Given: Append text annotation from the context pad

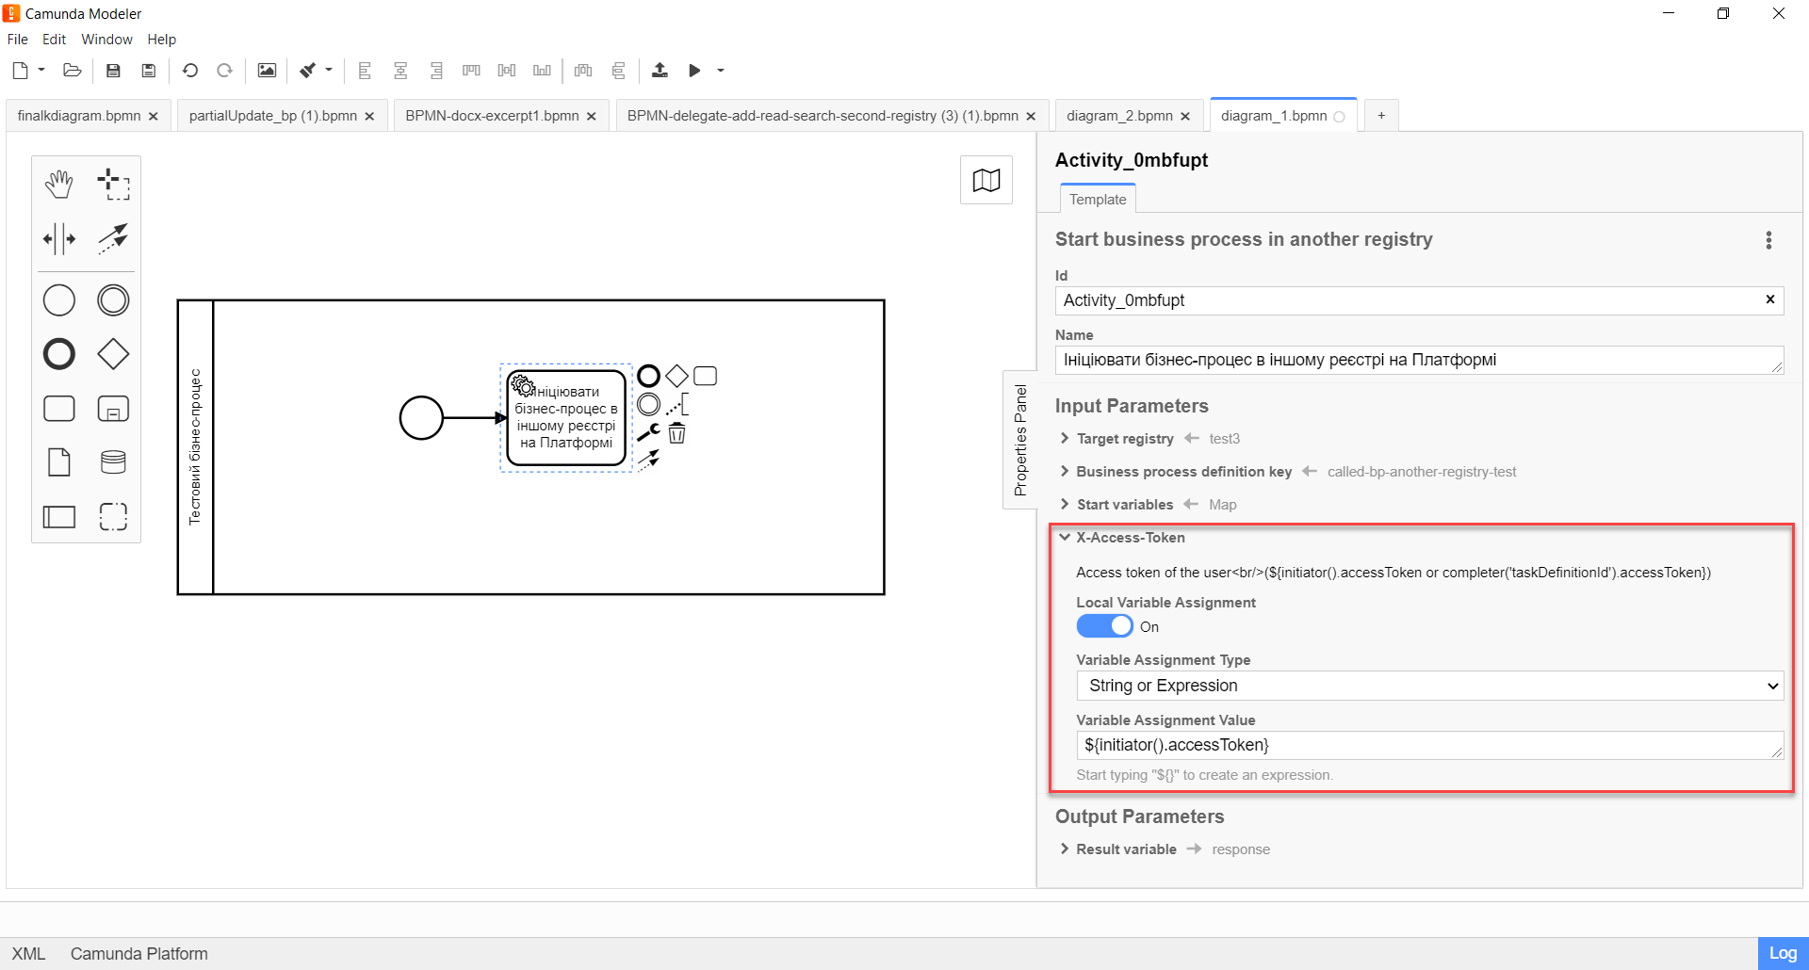Looking at the screenshot, I should [676, 405].
